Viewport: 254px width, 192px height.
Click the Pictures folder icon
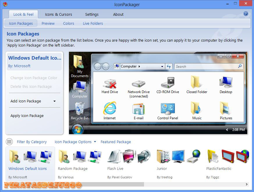point(225,108)
